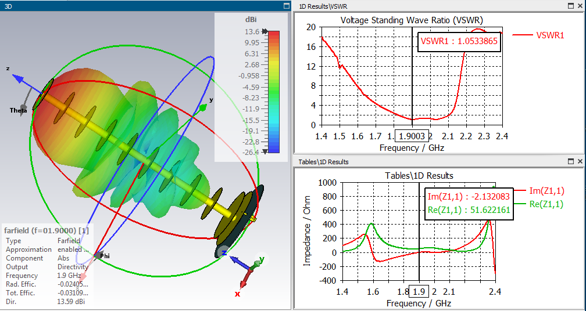Click the Im(Z1,1) legend entry
The width and height of the screenshot is (586, 311).
point(538,190)
